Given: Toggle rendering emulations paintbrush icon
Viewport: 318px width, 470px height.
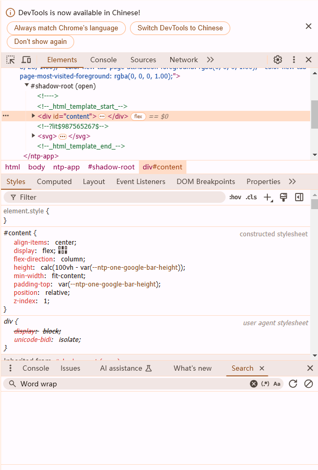Looking at the screenshot, I should tap(283, 197).
